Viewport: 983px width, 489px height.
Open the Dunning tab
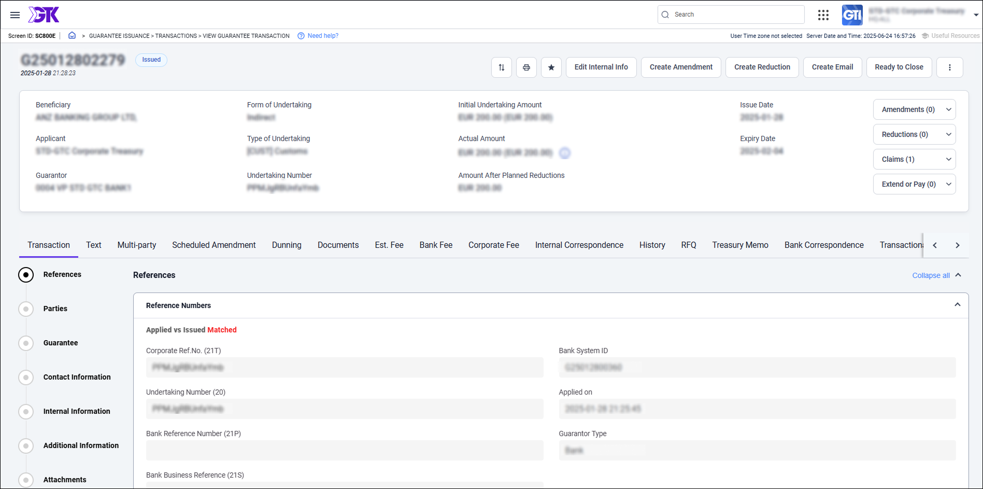point(287,245)
